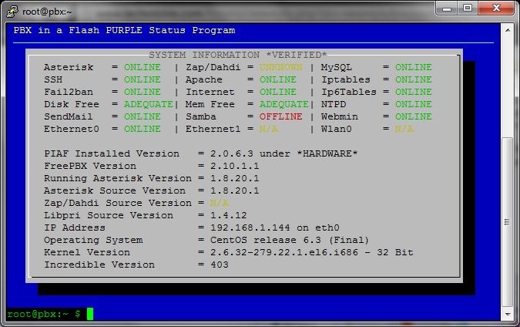Click the Internet ONLINE status value
The image size is (520, 327).
point(278,92)
